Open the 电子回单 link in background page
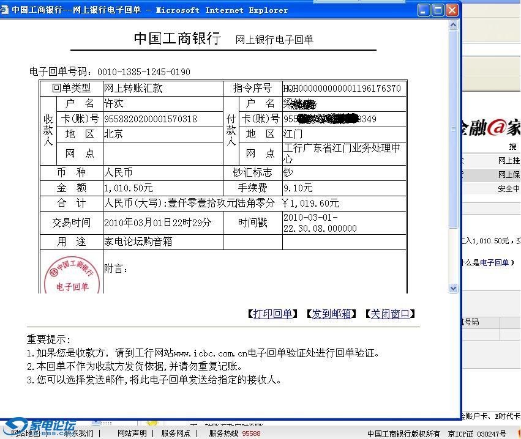This screenshot has height=439, width=521. tap(494, 263)
